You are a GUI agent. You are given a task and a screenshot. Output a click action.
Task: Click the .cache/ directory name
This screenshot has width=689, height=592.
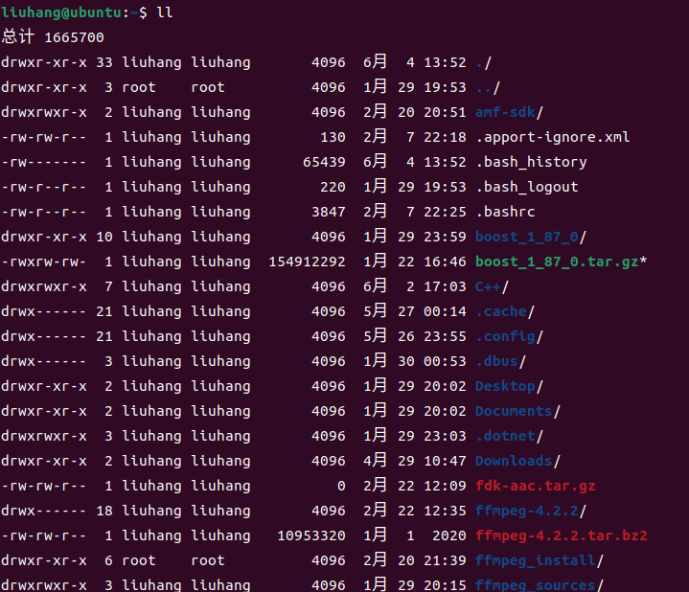(505, 312)
